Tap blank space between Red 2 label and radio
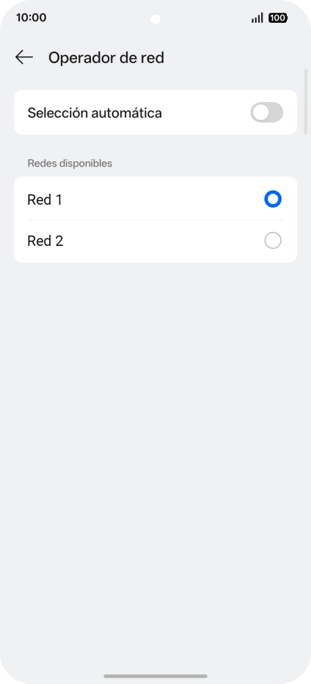The height and width of the screenshot is (684, 311). pyautogui.click(x=164, y=241)
